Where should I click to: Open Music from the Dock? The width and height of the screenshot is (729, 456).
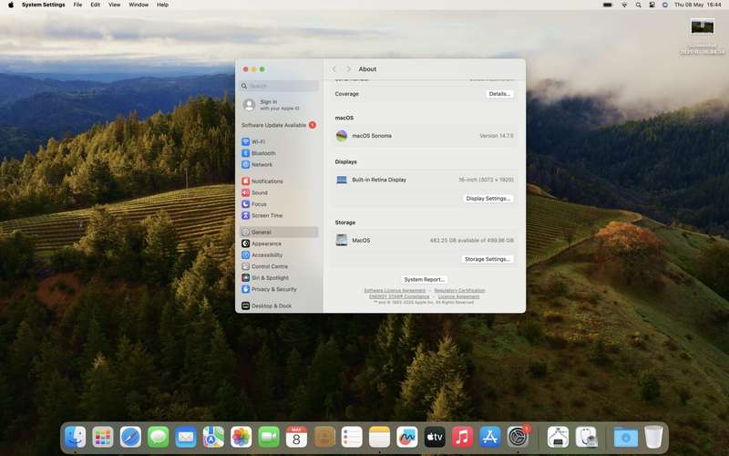coord(462,438)
